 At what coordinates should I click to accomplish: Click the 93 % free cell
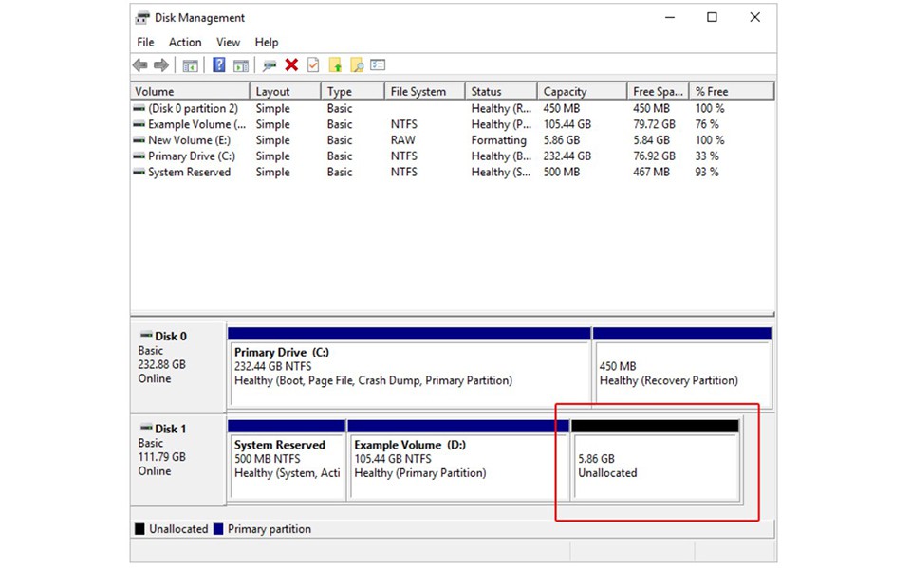click(x=706, y=172)
